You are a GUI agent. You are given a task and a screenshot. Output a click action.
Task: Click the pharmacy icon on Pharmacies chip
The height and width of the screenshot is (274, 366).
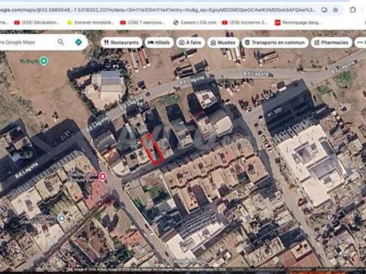[x=316, y=43]
